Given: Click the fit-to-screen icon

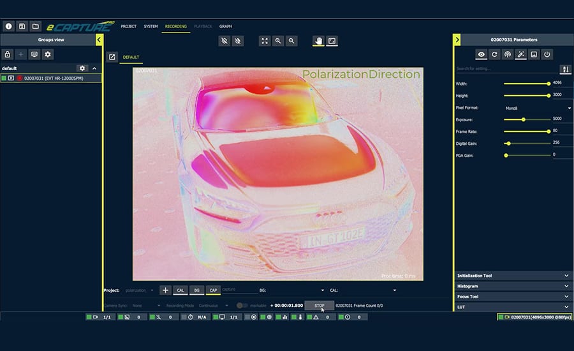Looking at the screenshot, I should 265,41.
